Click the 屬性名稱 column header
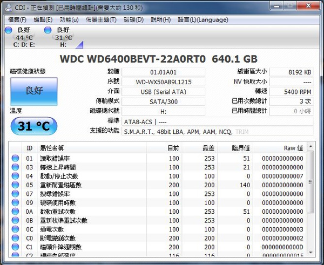 point(92,148)
